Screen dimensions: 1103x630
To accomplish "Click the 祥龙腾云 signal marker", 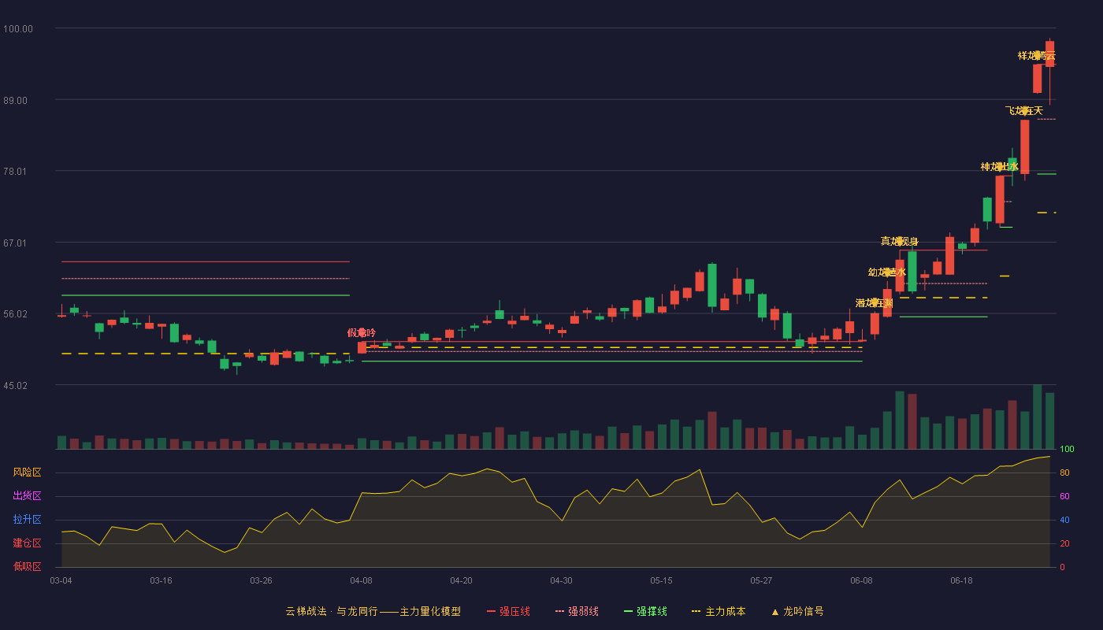I will click(x=1036, y=55).
